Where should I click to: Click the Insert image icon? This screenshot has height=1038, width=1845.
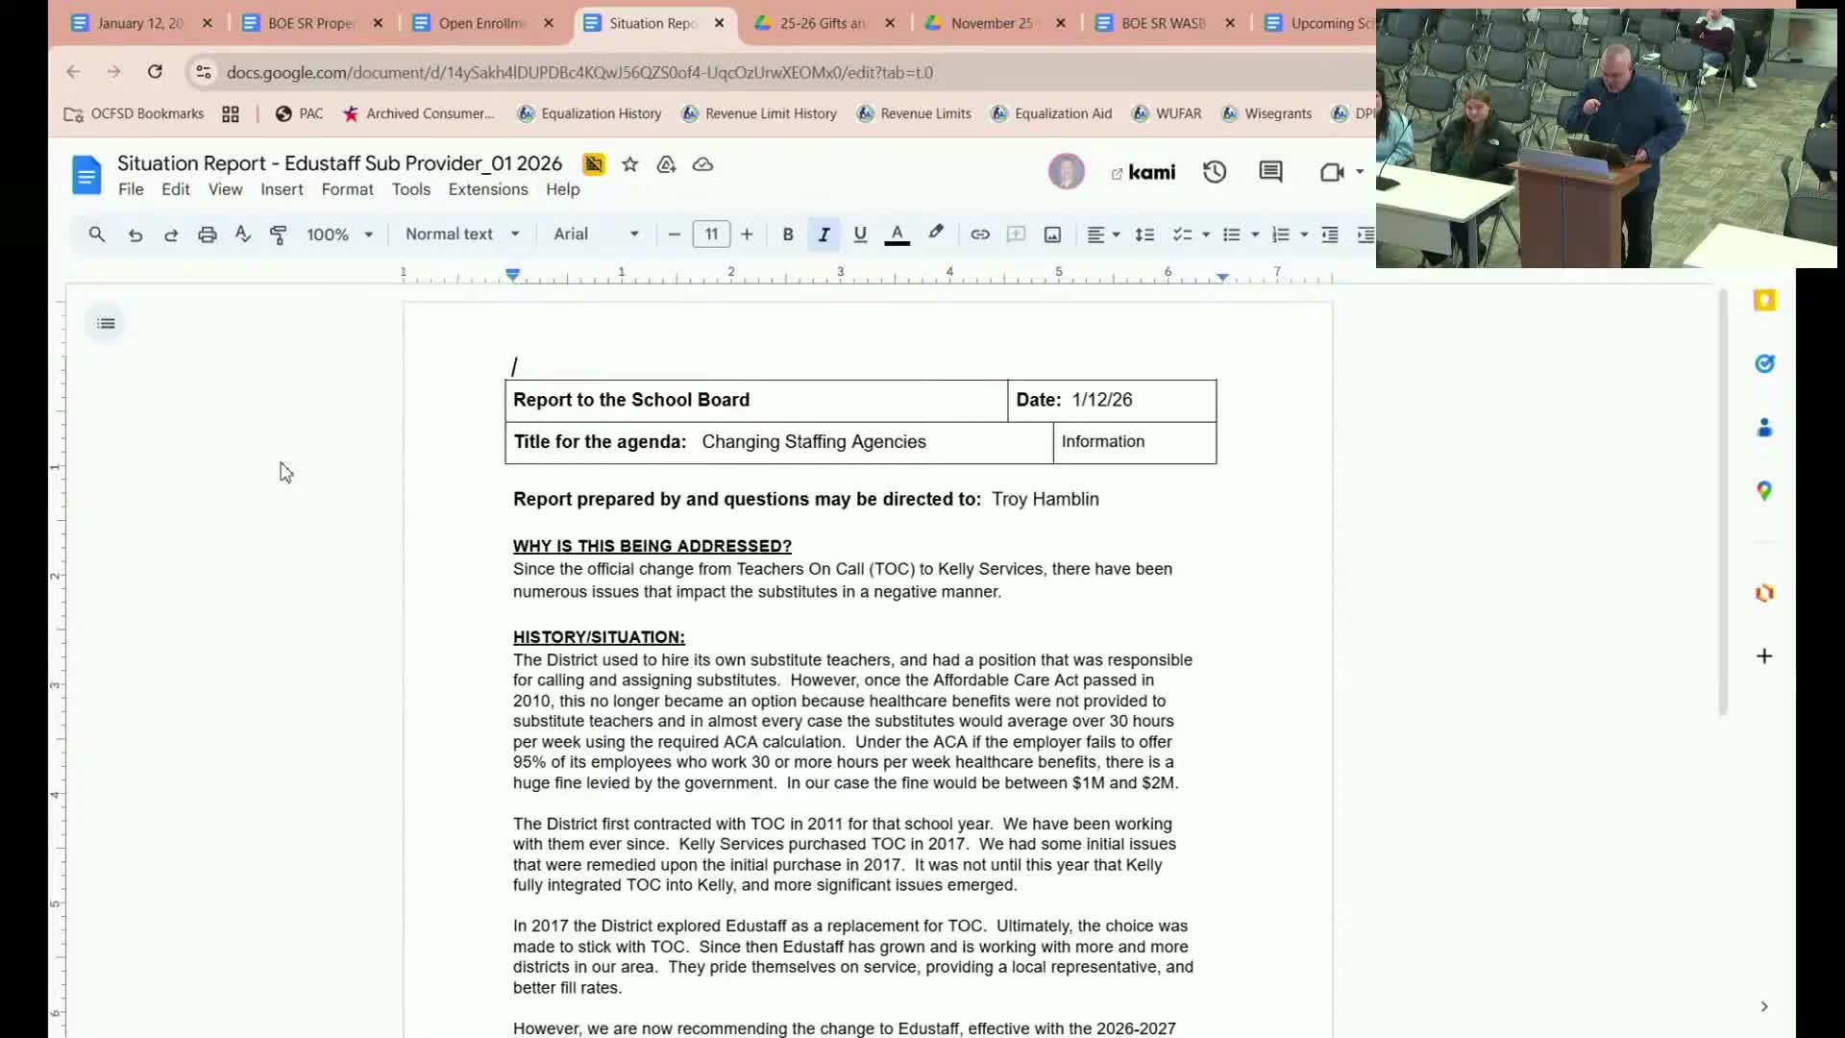[x=1052, y=235]
